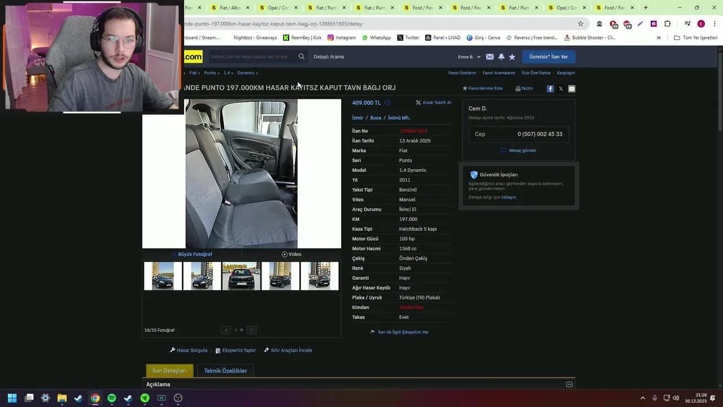The image size is (723, 407).
Task: Click the Yazdır print link
Action: 524,88
